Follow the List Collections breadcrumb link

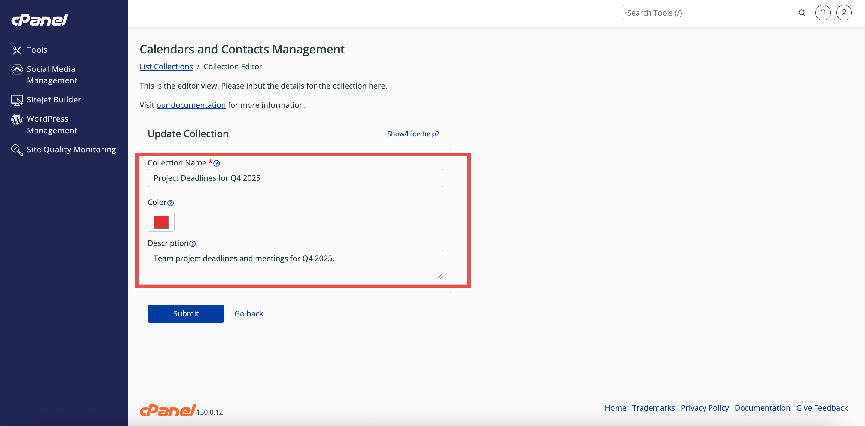[x=166, y=67]
